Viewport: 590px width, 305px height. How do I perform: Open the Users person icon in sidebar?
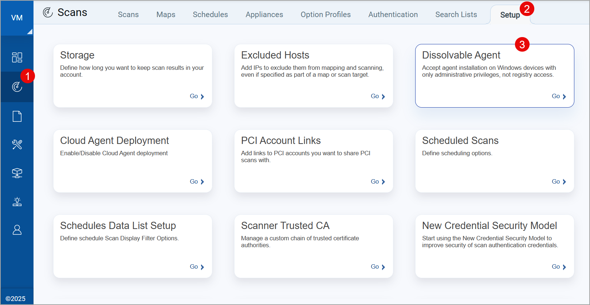[17, 230]
